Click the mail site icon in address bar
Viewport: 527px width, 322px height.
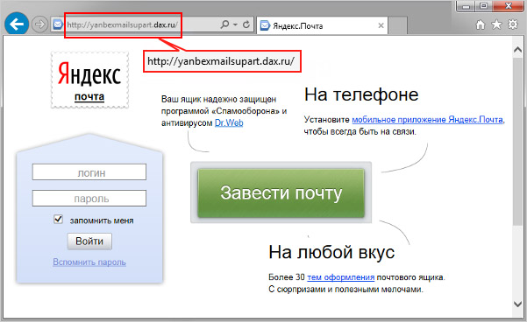(x=58, y=24)
